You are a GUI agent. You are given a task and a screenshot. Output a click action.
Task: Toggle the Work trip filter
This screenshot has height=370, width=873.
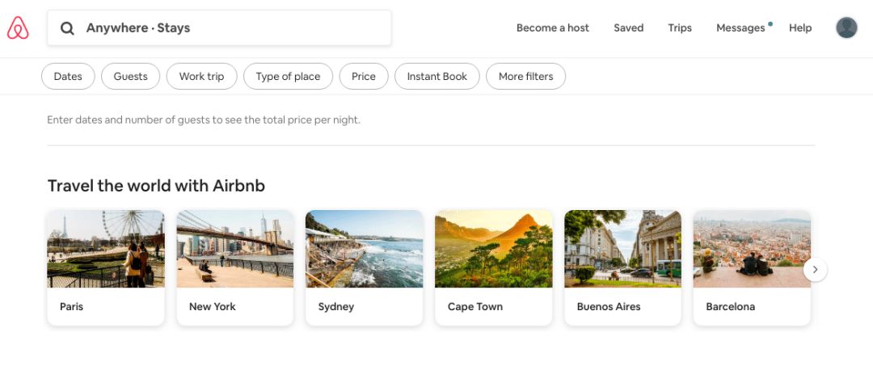(201, 76)
